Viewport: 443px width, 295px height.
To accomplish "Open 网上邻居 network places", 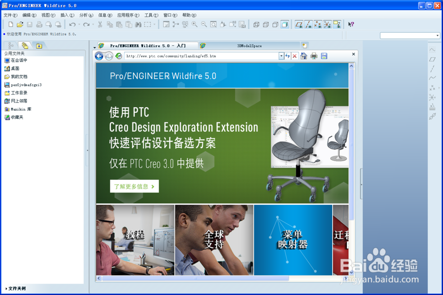I will [x=16, y=101].
